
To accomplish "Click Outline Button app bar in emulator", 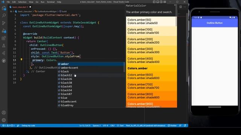I will [x=215, y=23].
